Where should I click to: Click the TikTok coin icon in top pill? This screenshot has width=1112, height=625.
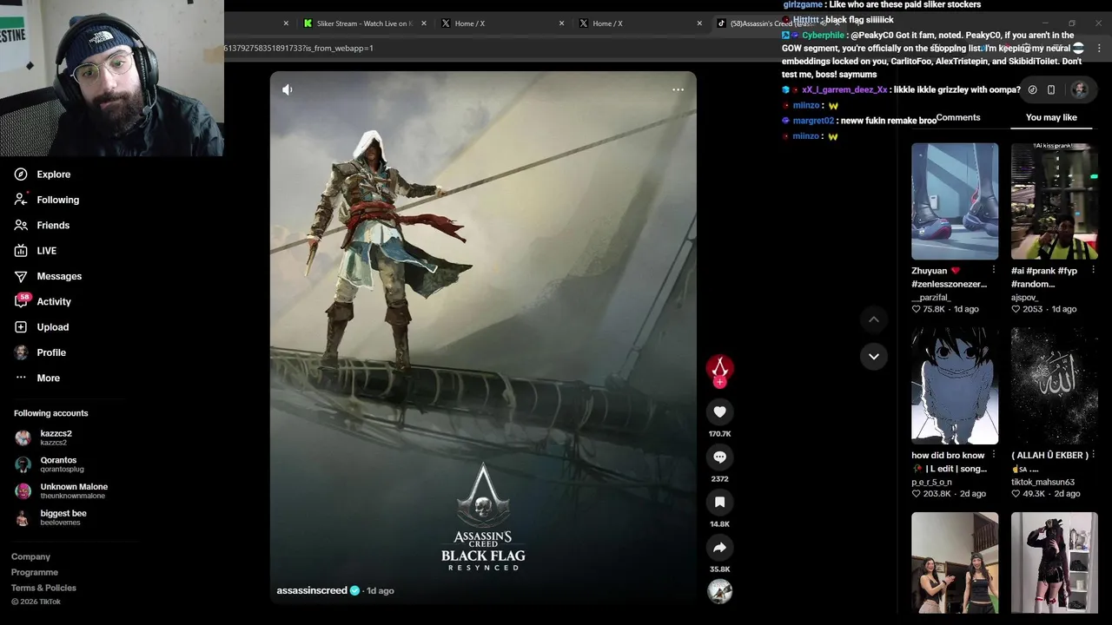coord(1032,89)
